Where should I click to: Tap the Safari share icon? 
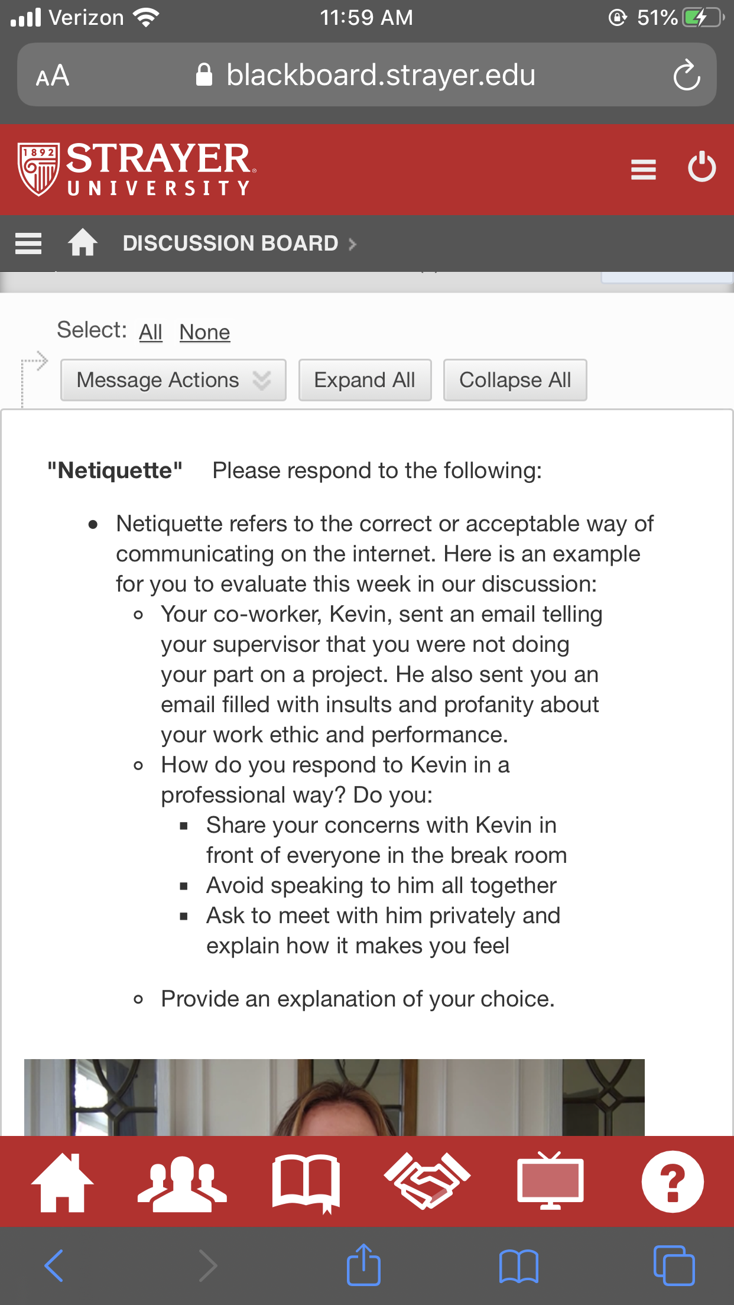(363, 1265)
